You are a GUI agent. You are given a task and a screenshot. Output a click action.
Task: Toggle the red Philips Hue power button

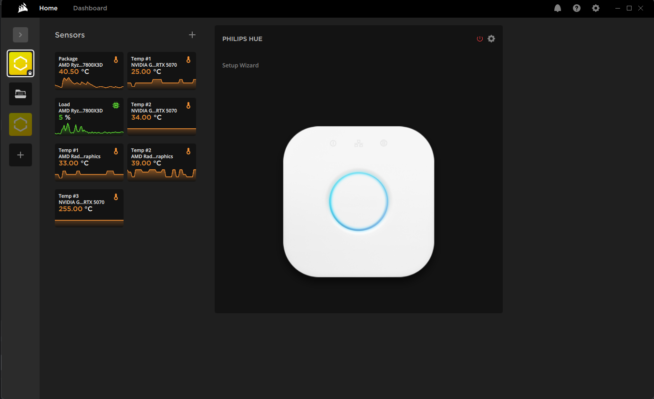(480, 39)
